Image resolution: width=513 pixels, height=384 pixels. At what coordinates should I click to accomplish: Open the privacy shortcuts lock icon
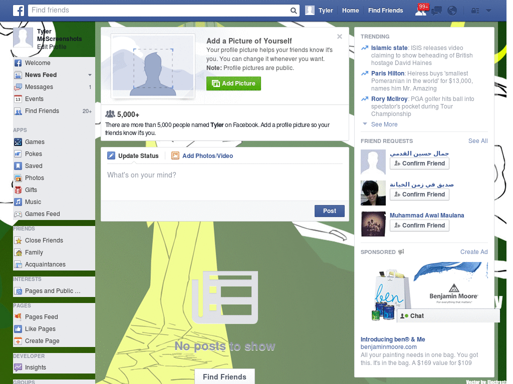(475, 11)
